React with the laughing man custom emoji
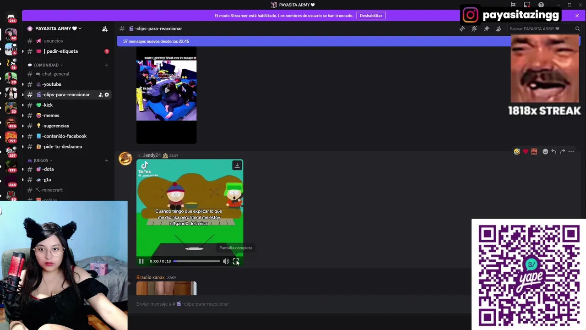 coord(534,152)
